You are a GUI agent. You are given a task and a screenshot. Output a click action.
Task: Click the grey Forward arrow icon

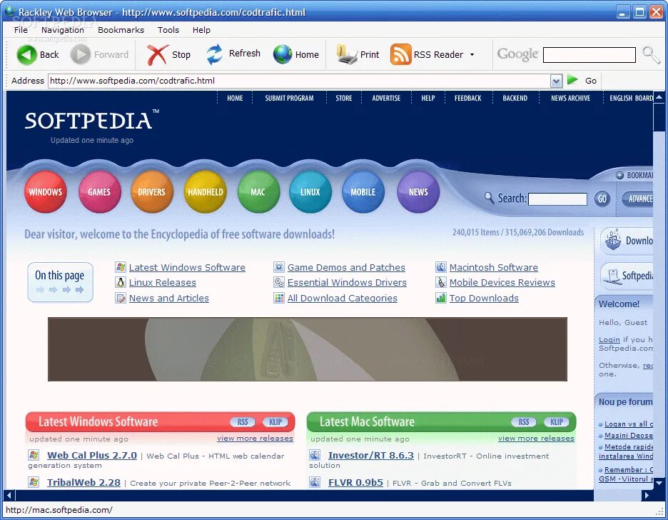81,54
